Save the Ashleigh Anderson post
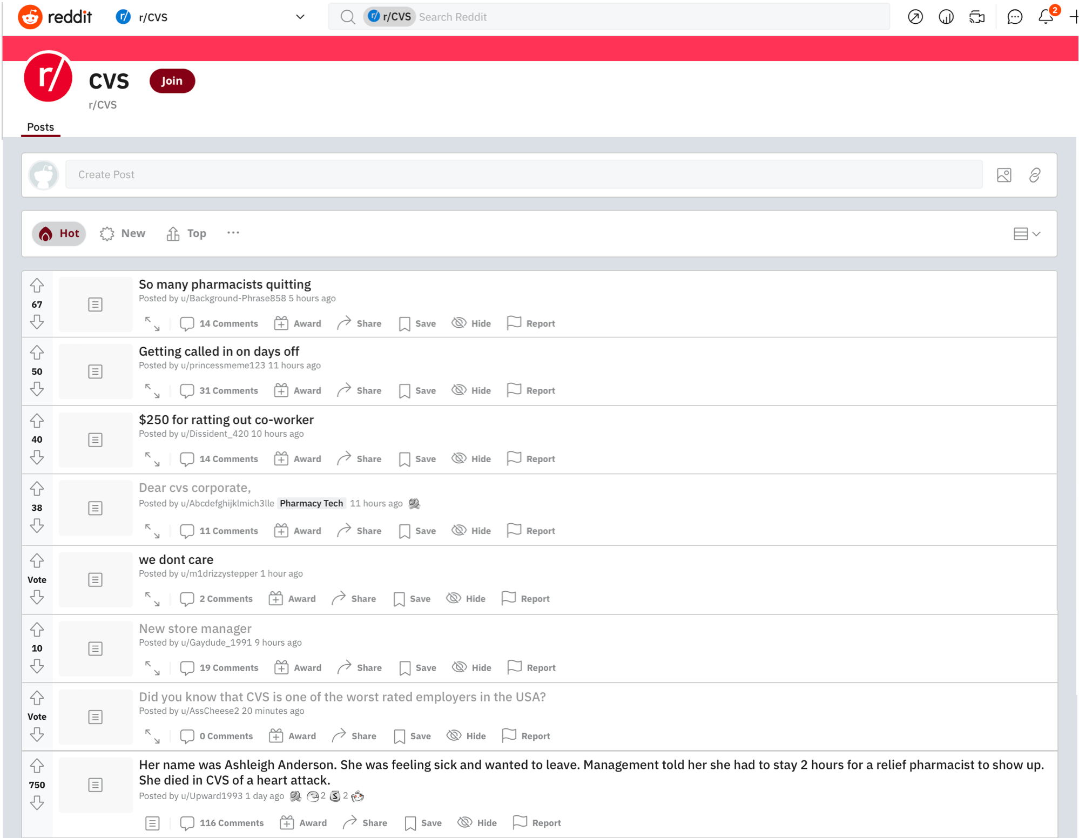The height and width of the screenshot is (838, 1079). tap(423, 823)
